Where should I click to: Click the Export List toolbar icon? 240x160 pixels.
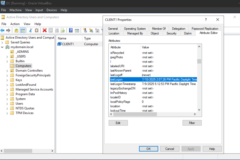click(63, 30)
